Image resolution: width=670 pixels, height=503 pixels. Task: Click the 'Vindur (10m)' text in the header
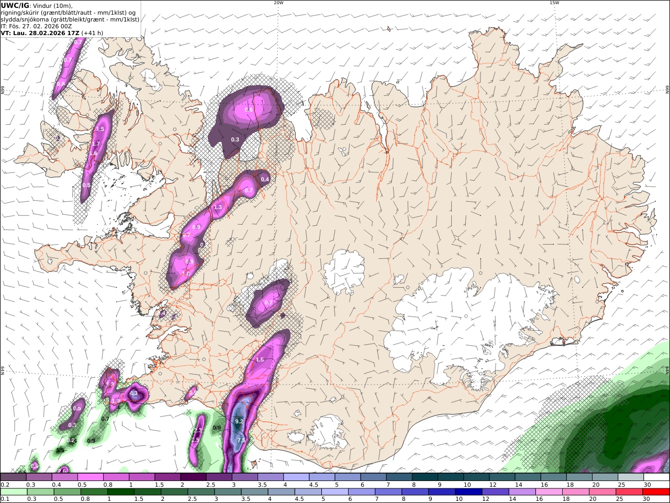pos(53,5)
